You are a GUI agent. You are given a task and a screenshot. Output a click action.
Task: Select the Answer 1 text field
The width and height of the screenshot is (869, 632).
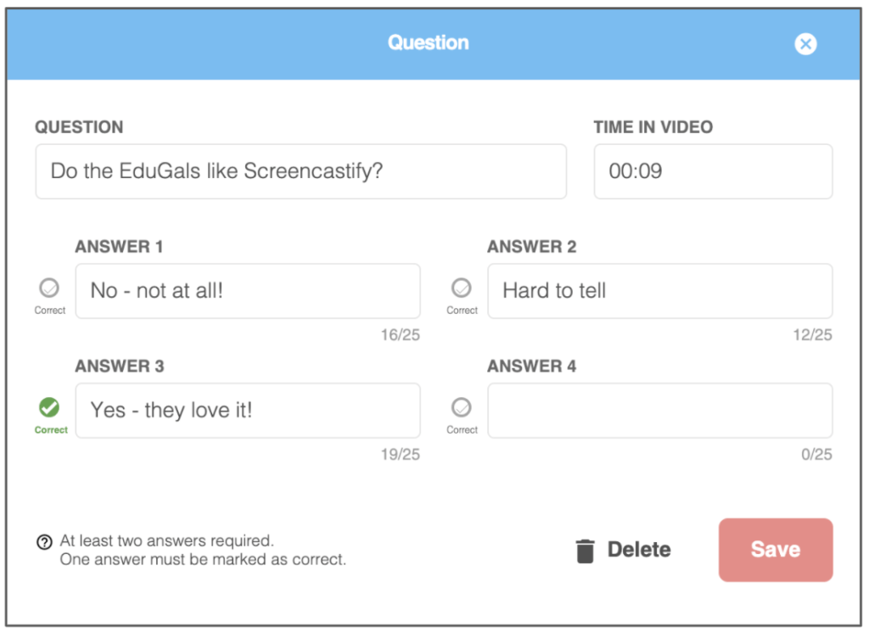point(248,291)
